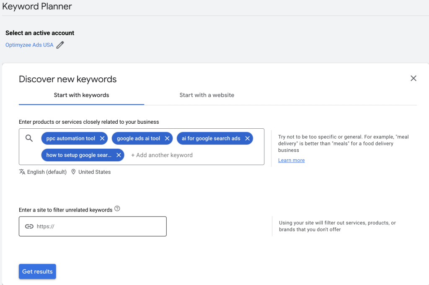Click the search magnifier icon in keyword box
Viewport: 429px width, 285px height.
tap(29, 138)
